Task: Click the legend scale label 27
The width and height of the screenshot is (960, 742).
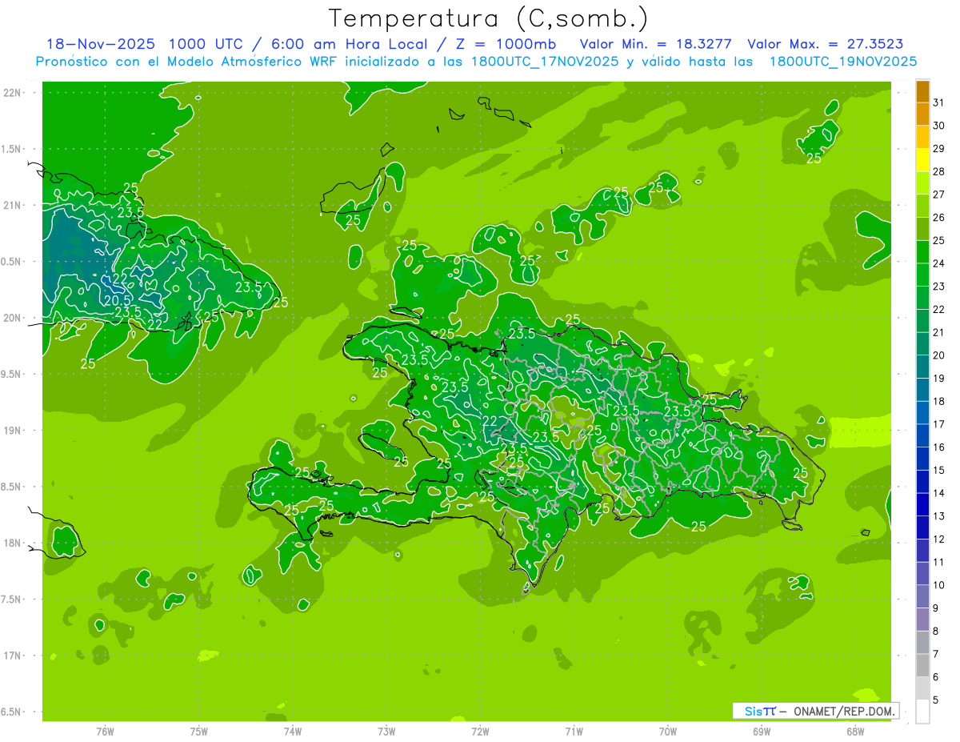Action: click(x=939, y=195)
